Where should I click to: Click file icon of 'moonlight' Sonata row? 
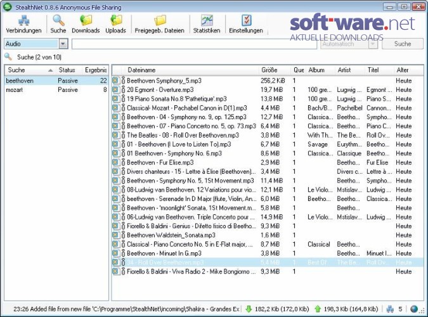(116, 207)
